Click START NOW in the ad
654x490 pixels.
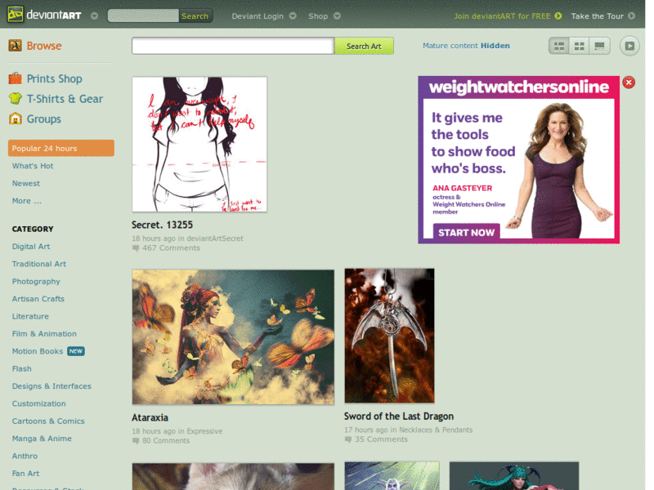click(x=466, y=232)
